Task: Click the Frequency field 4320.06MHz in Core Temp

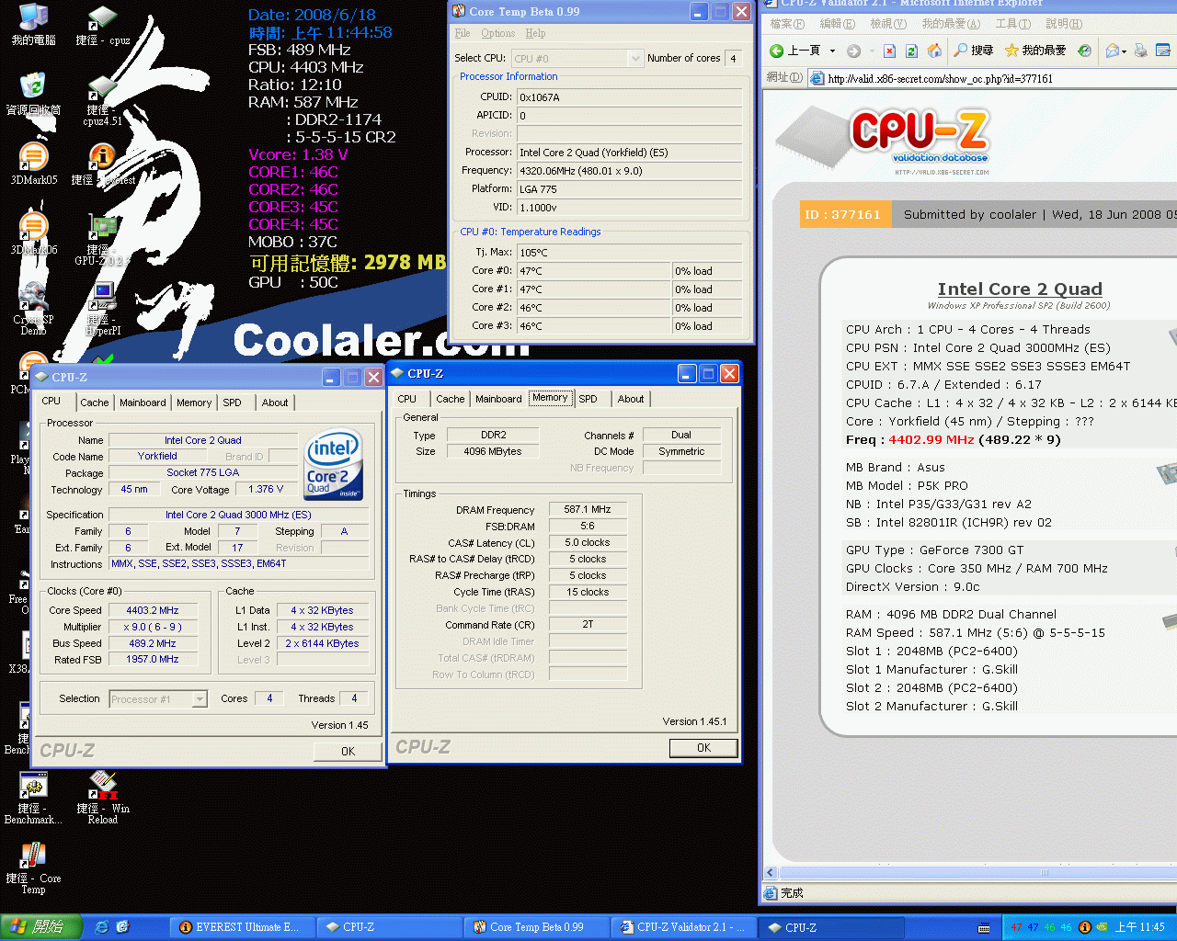Action: tap(629, 171)
